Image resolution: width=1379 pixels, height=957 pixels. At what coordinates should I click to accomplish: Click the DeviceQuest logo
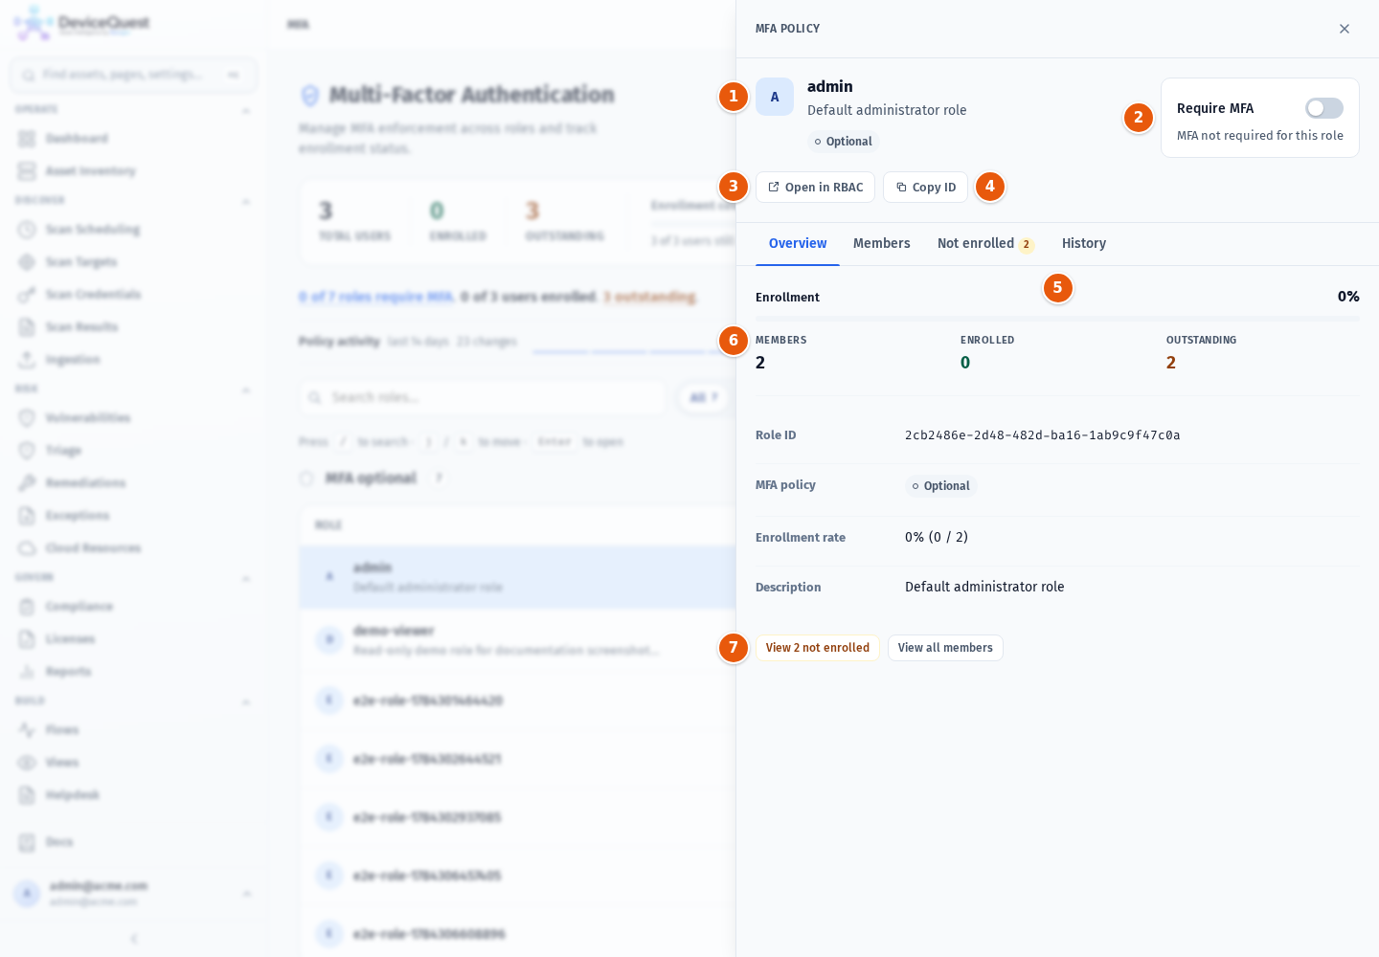pyautogui.click(x=82, y=23)
